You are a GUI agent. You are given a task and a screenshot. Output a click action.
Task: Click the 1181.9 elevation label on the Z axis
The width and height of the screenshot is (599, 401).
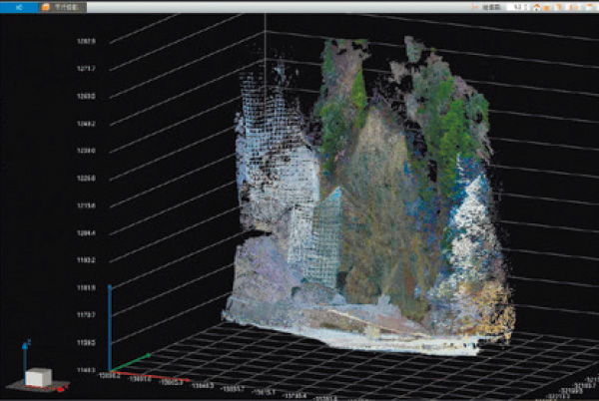coord(86,288)
